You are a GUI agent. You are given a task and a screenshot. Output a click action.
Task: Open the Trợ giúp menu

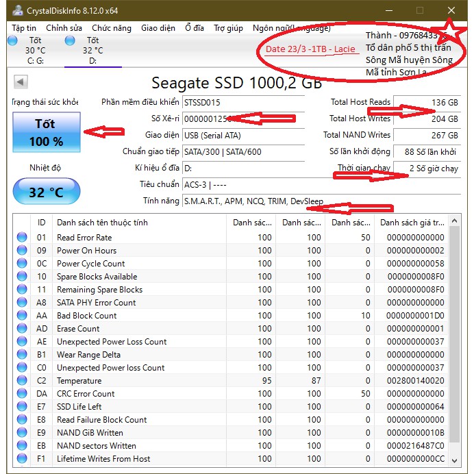coord(228,28)
